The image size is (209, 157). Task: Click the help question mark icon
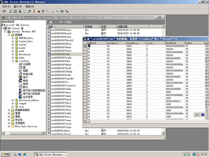(203, 115)
